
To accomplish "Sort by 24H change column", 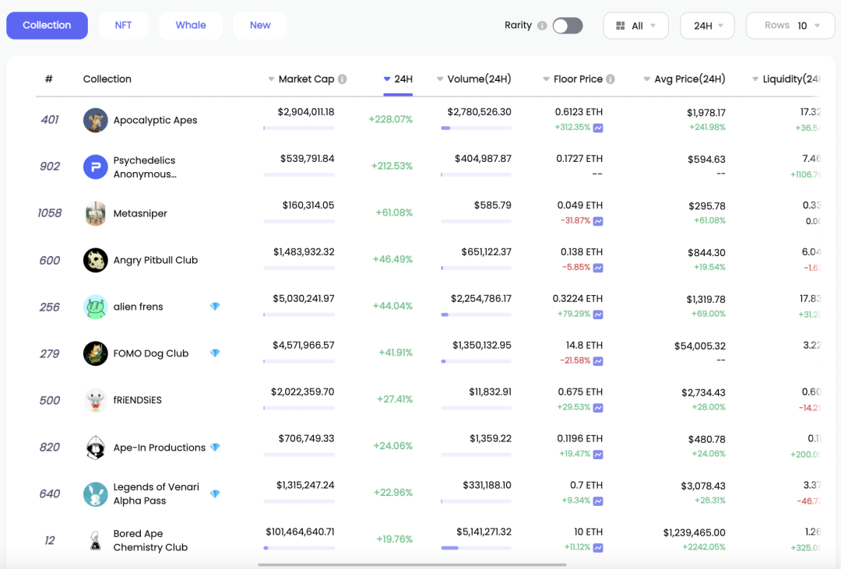I will click(x=398, y=79).
